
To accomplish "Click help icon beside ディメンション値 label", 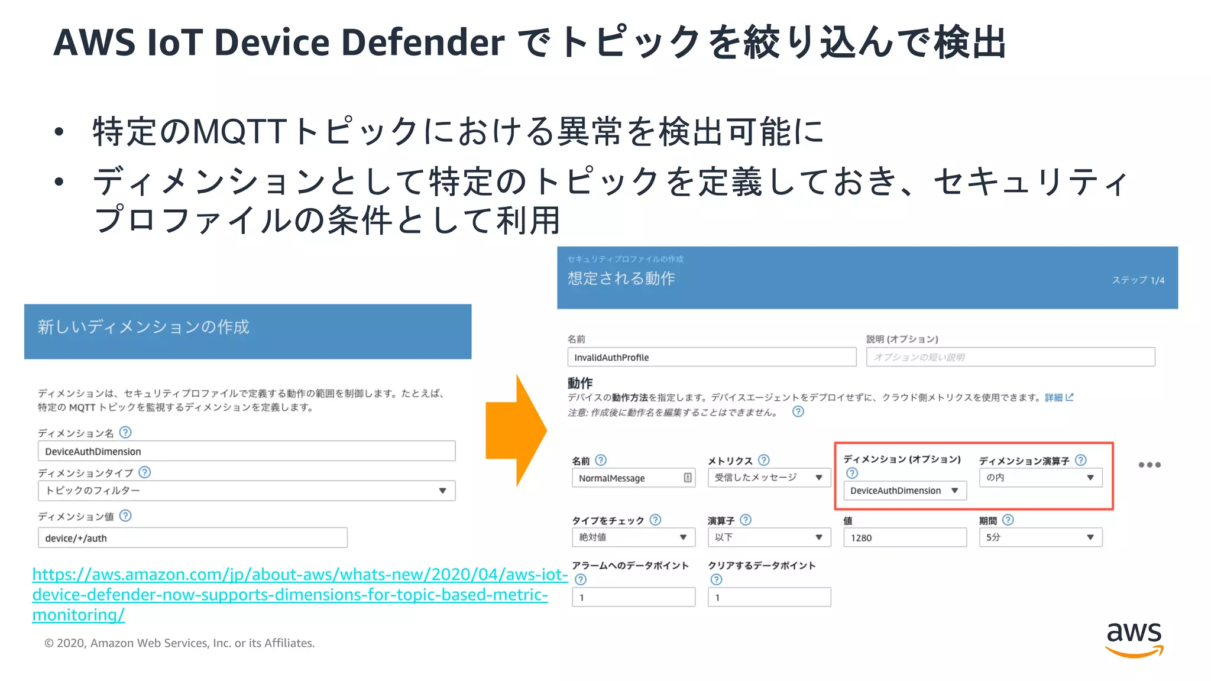I will coord(125,515).
